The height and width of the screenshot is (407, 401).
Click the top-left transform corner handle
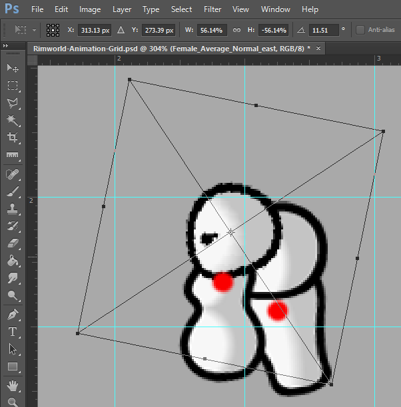click(x=129, y=80)
